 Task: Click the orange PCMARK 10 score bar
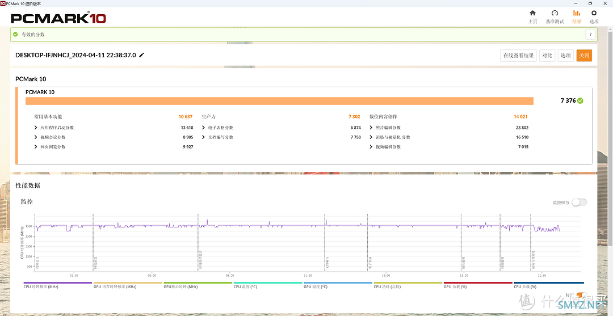pyautogui.click(x=279, y=101)
